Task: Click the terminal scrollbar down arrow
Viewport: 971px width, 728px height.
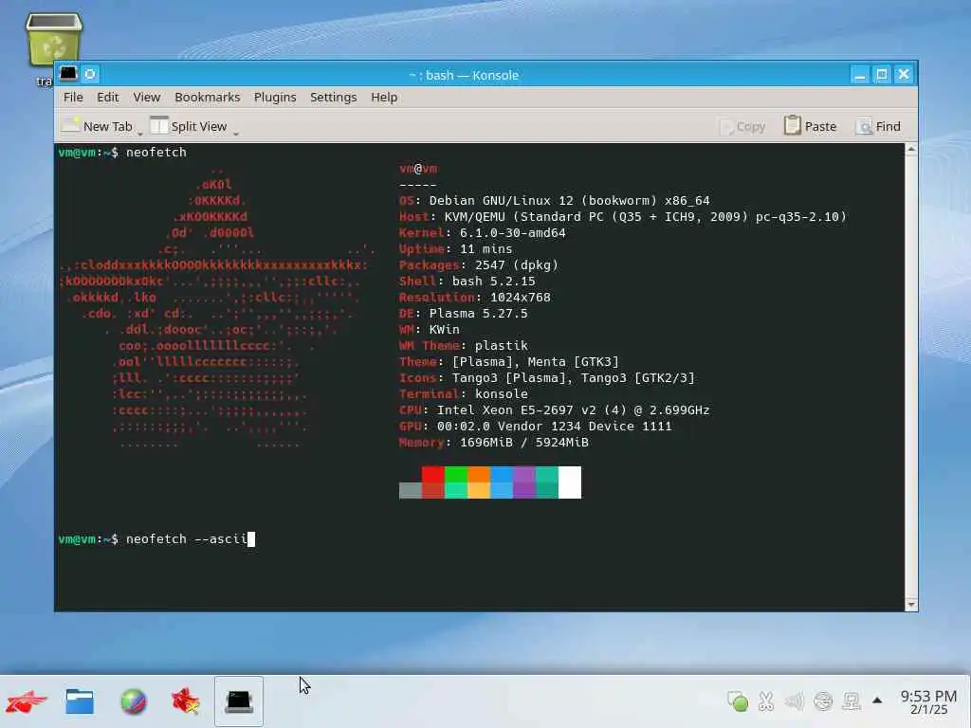Action: tap(911, 604)
